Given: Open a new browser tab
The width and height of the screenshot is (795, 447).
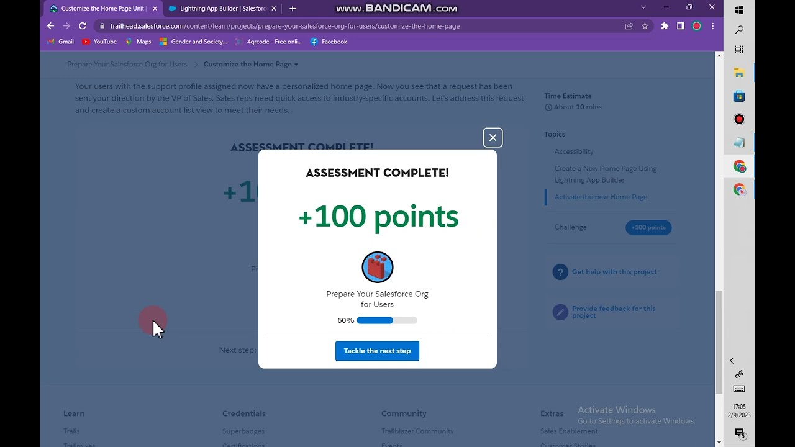Looking at the screenshot, I should (293, 9).
